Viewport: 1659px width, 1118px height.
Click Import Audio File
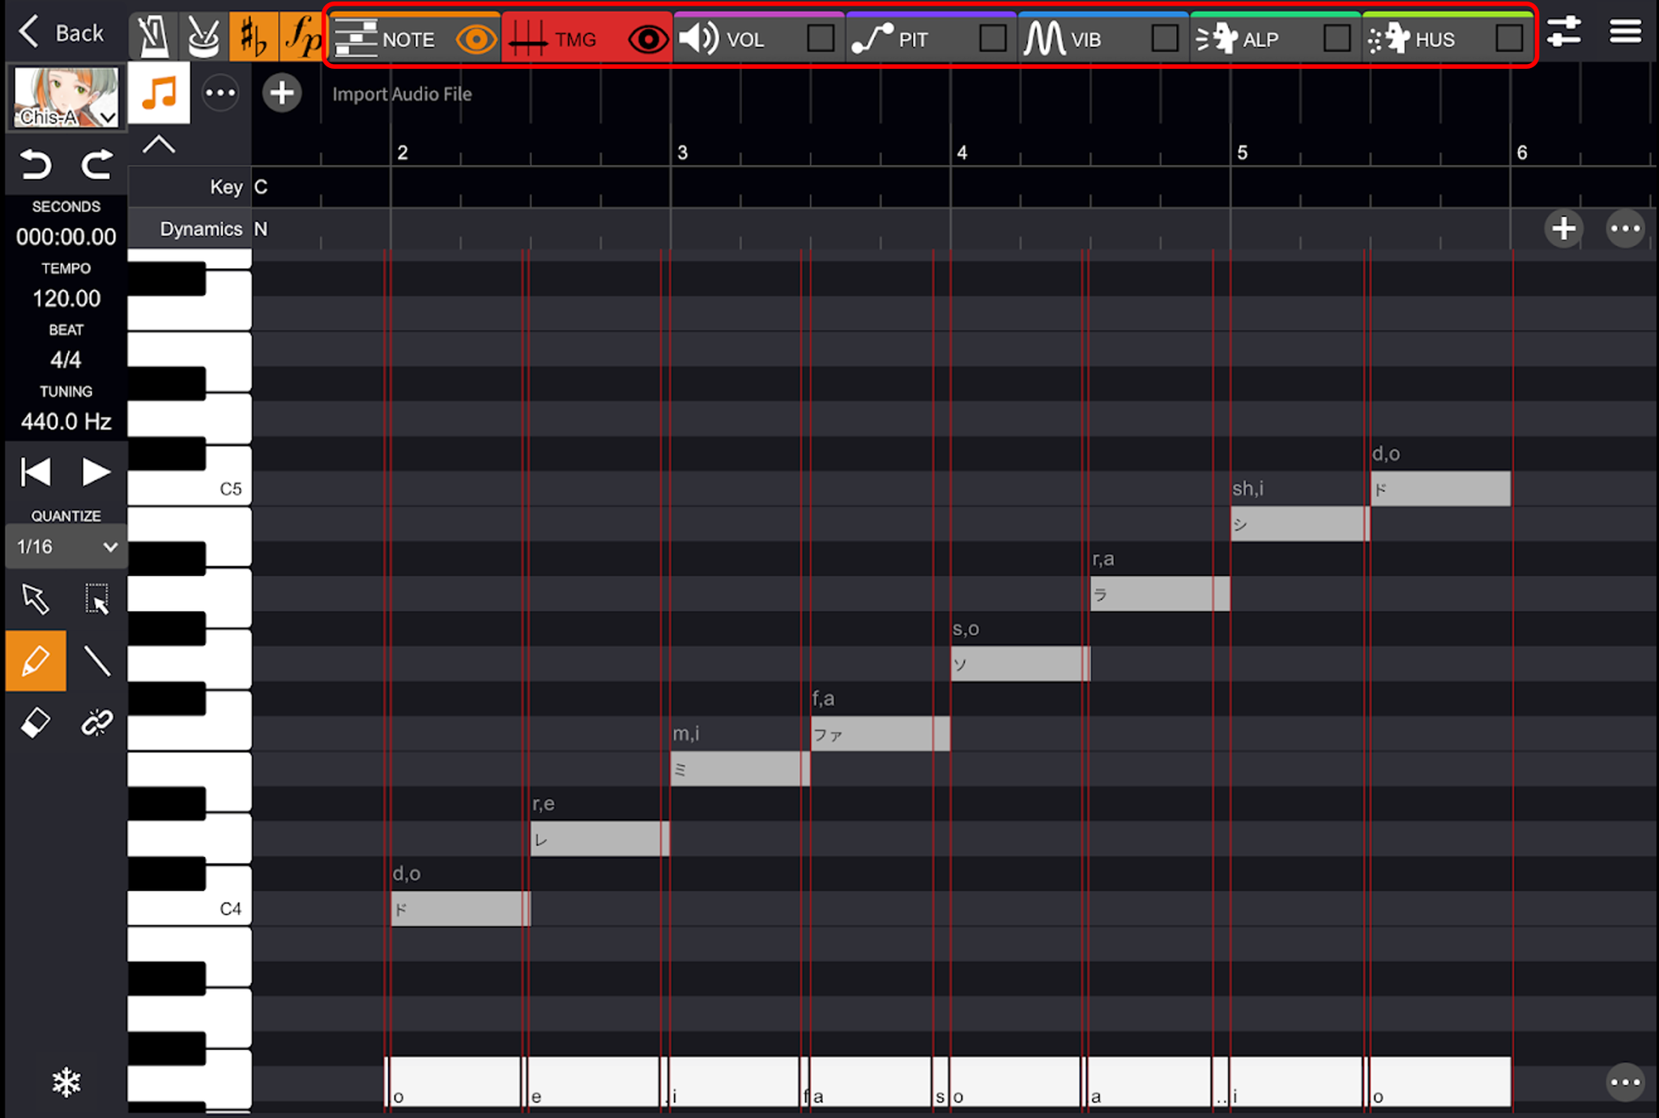[x=402, y=94]
